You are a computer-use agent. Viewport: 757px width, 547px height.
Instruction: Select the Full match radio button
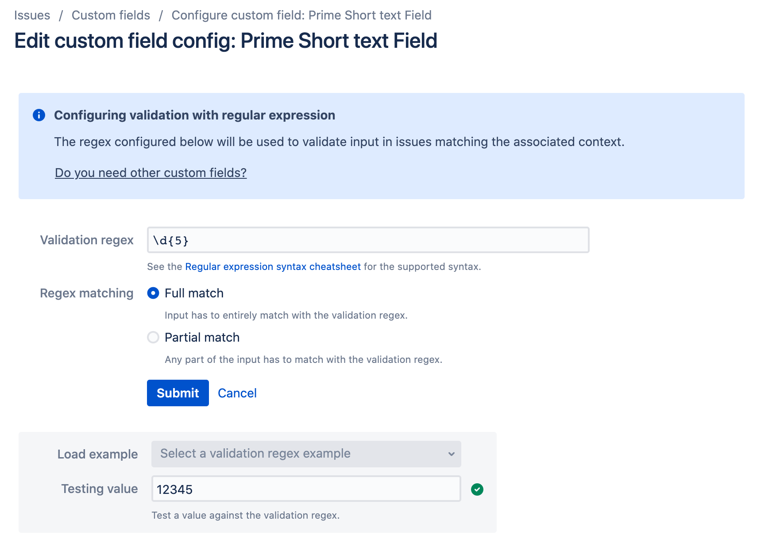tap(153, 293)
